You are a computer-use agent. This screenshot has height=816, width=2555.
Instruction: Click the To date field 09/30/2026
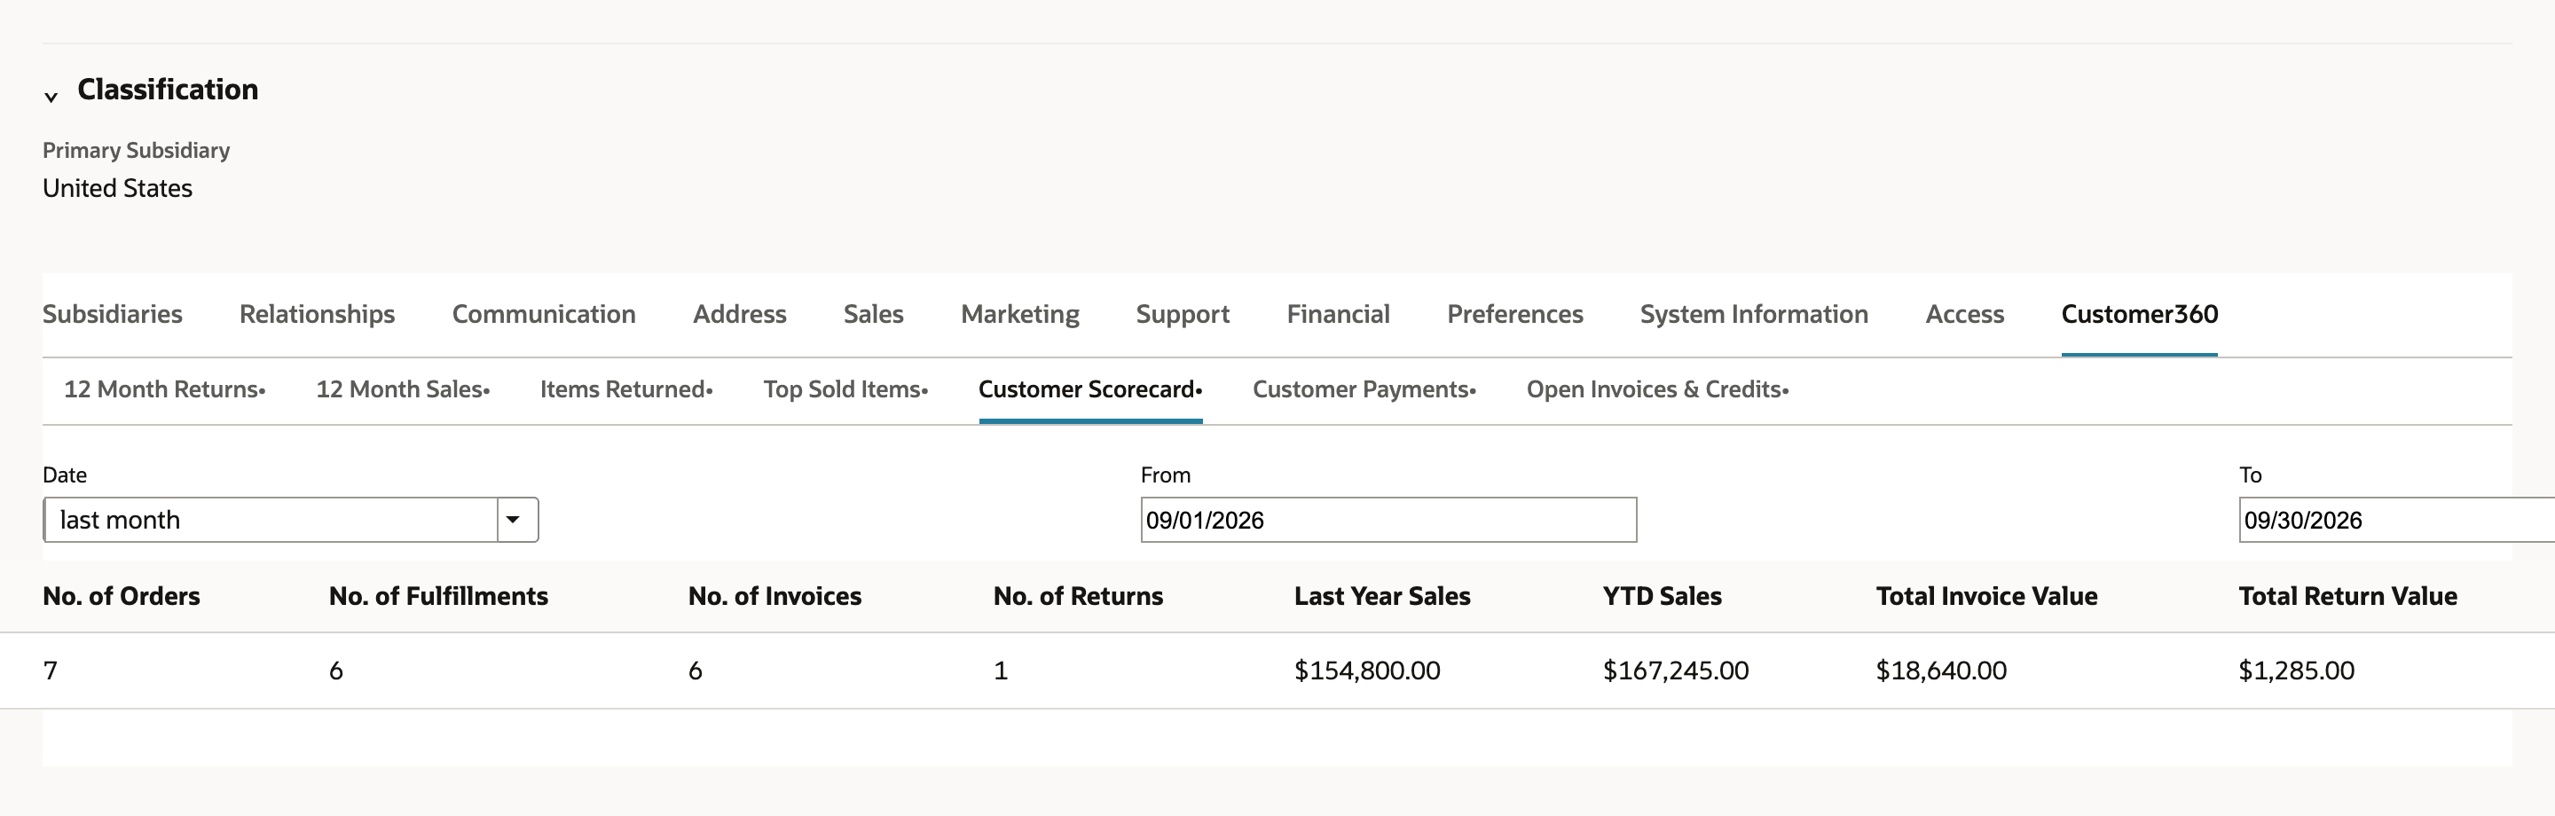2396,520
